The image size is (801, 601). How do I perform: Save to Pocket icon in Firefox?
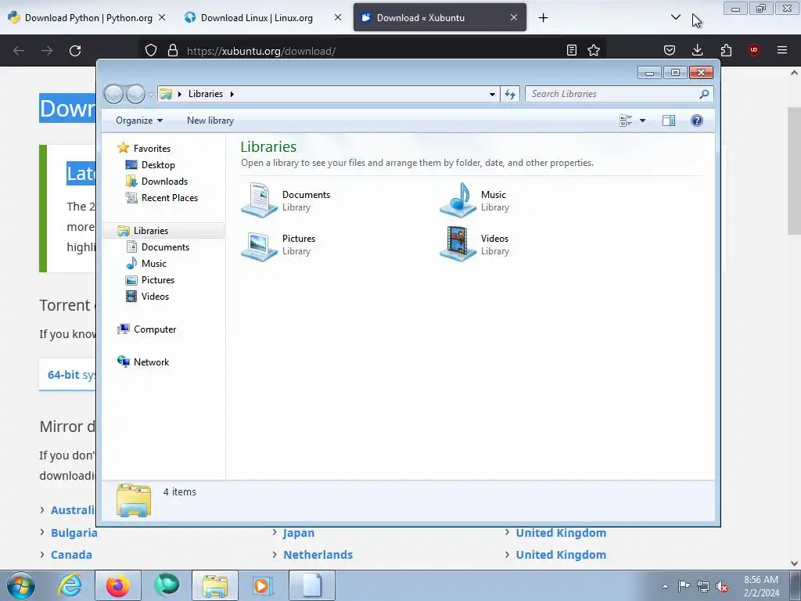coord(670,51)
